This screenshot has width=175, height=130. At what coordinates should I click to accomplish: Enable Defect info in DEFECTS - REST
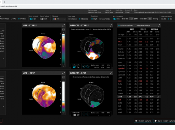coord(74,115)
